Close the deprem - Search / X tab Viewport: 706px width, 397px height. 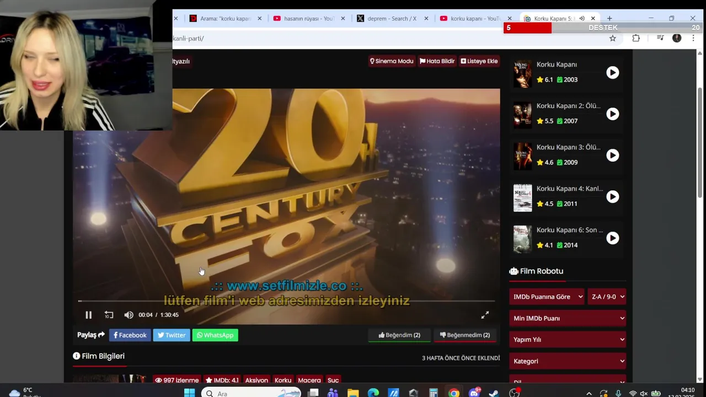tap(426, 18)
